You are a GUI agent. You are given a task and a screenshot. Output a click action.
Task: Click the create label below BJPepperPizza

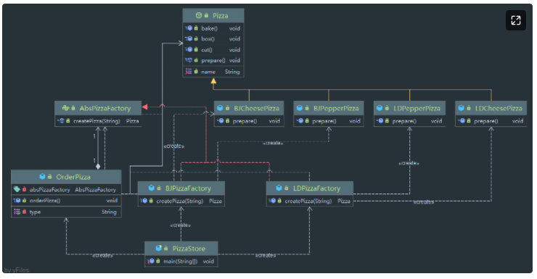click(x=273, y=143)
